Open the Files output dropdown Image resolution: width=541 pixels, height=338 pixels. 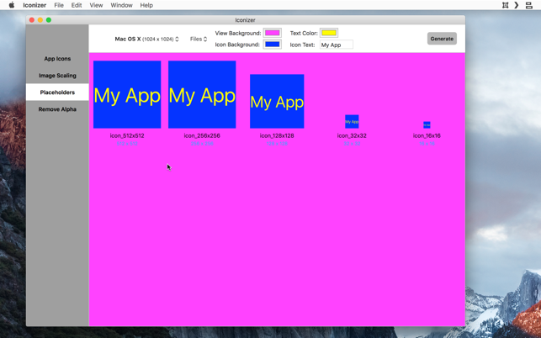(199, 39)
